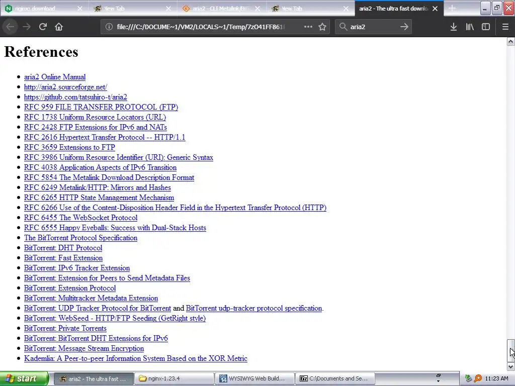Open BitTorrent: IPv6 Tracker Extension link
Screen dimensions: 515x386
click(77, 268)
